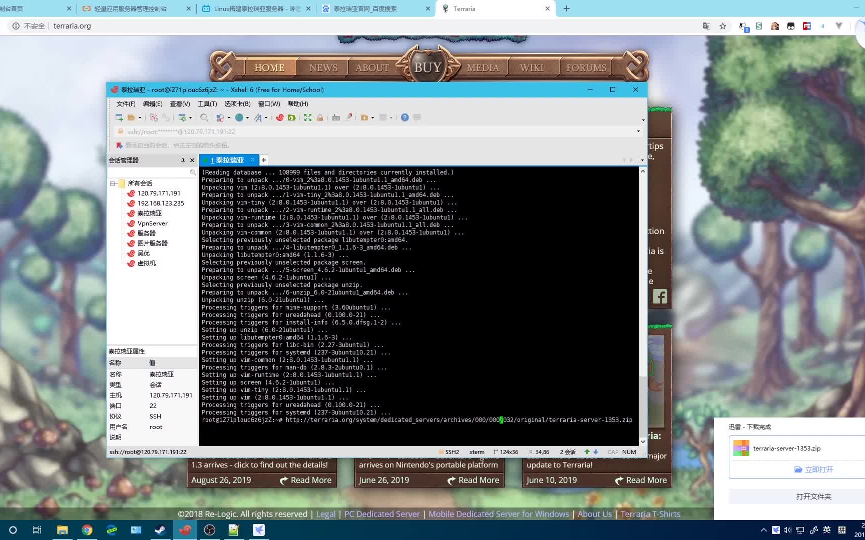The width and height of the screenshot is (865, 540).
Task: Click the translate page icon in address bar
Action: pyautogui.click(x=707, y=26)
